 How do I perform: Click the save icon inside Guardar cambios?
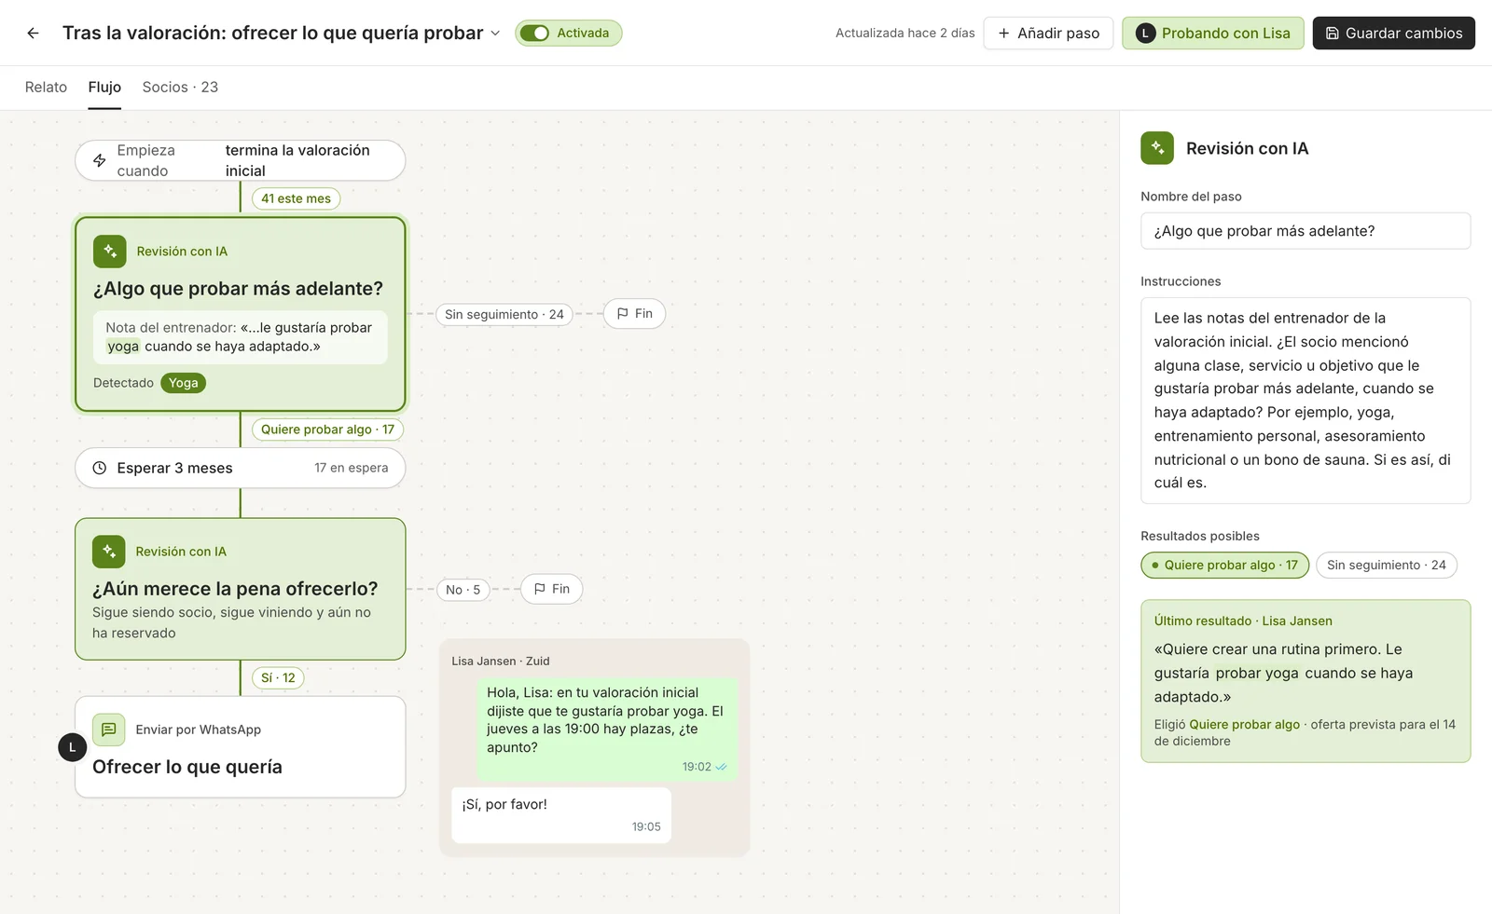(x=1333, y=33)
